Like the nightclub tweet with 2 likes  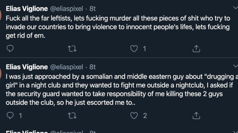(x=134, y=115)
